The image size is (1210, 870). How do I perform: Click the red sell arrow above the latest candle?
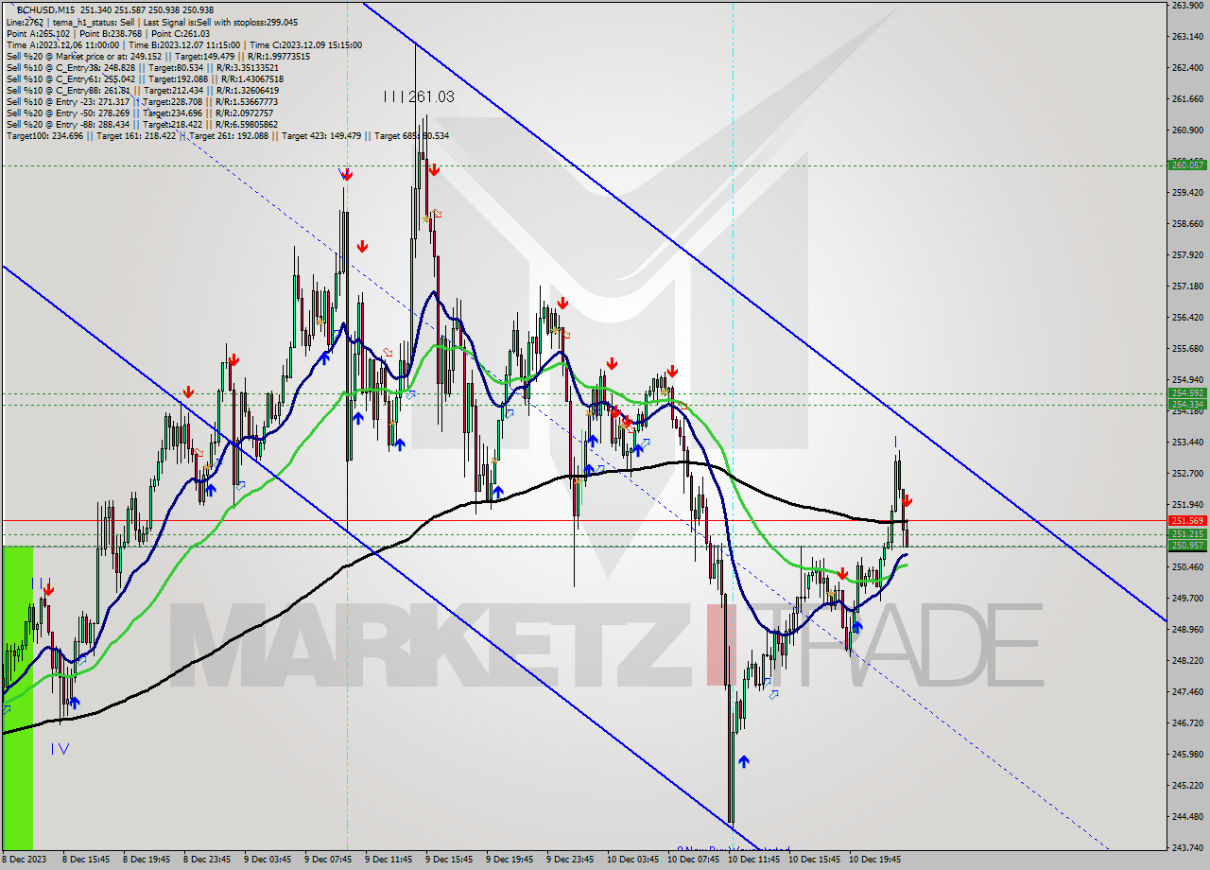coord(907,501)
